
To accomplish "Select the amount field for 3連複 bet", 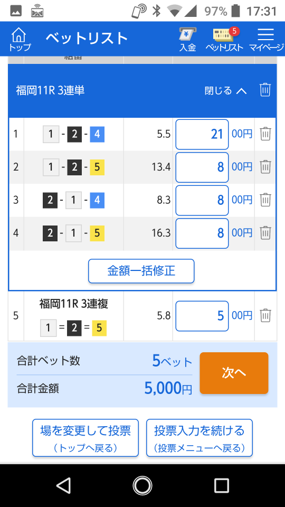I will click(x=202, y=316).
